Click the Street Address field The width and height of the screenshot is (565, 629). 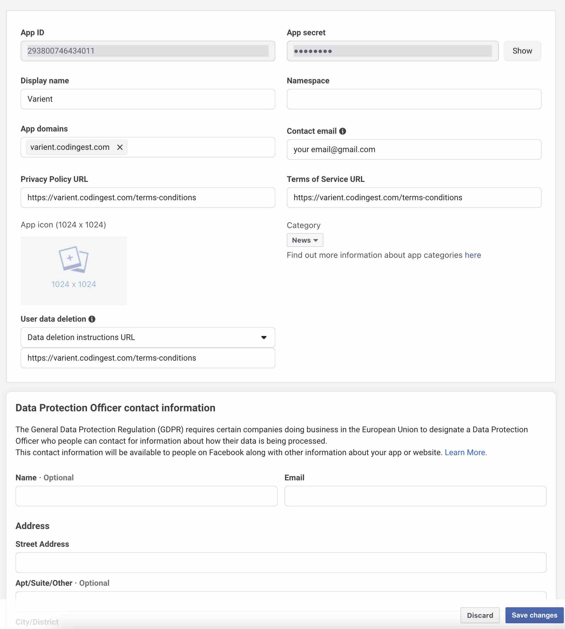pos(280,562)
